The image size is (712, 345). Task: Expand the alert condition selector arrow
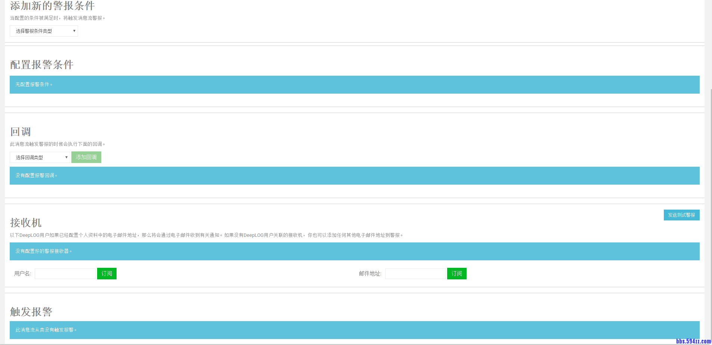74,31
